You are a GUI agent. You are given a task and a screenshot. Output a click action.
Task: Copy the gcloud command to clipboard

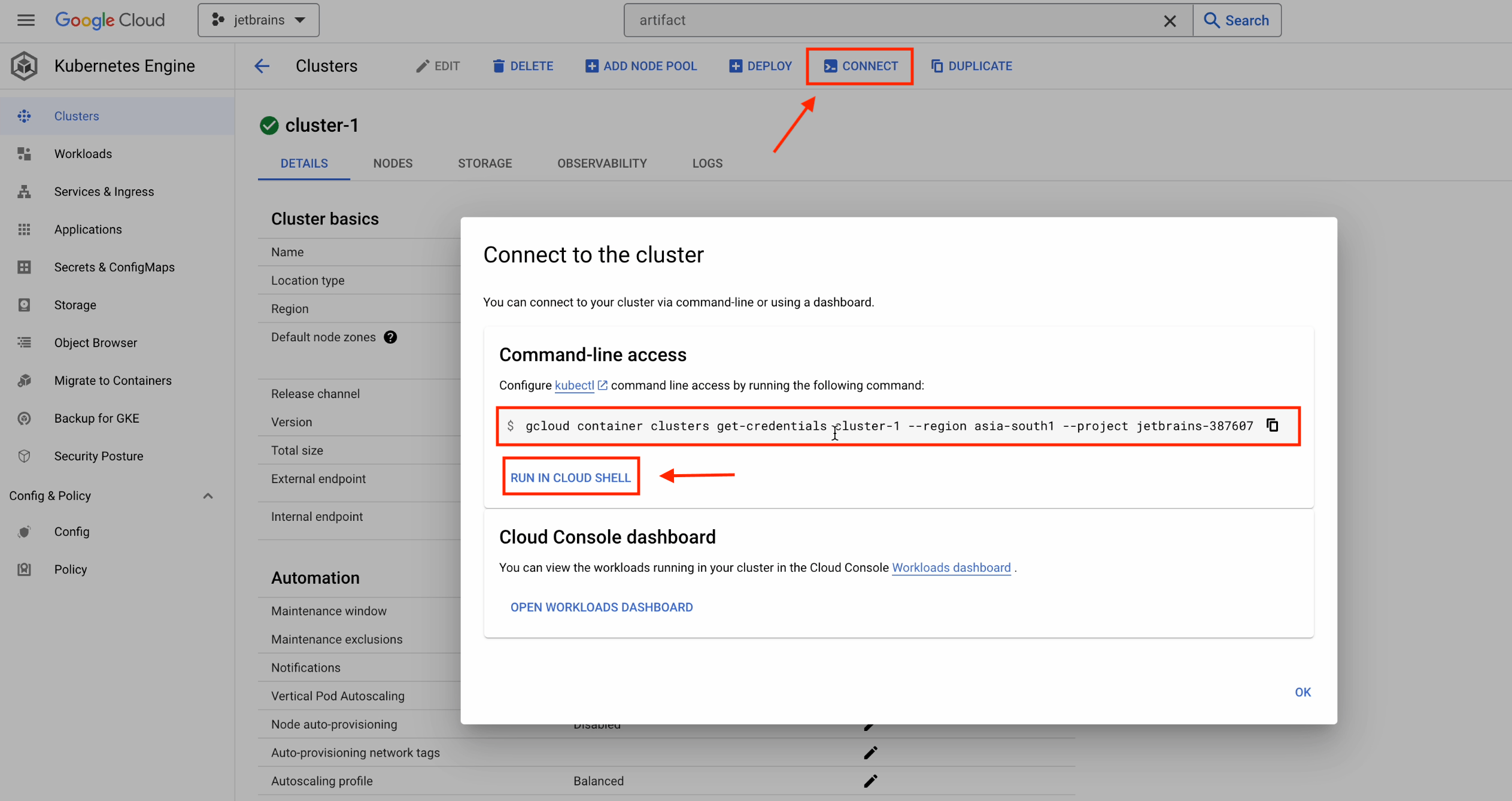coord(1272,425)
